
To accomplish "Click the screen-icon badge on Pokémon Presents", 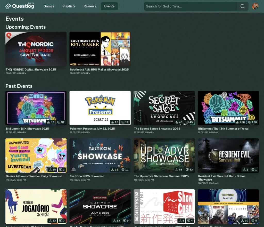I will tap(125, 122).
